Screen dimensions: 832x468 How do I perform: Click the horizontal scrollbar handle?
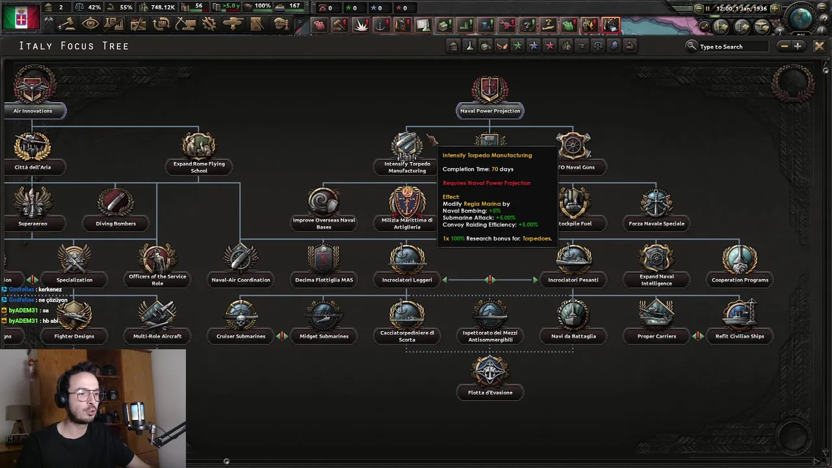pyautogui.click(x=226, y=461)
